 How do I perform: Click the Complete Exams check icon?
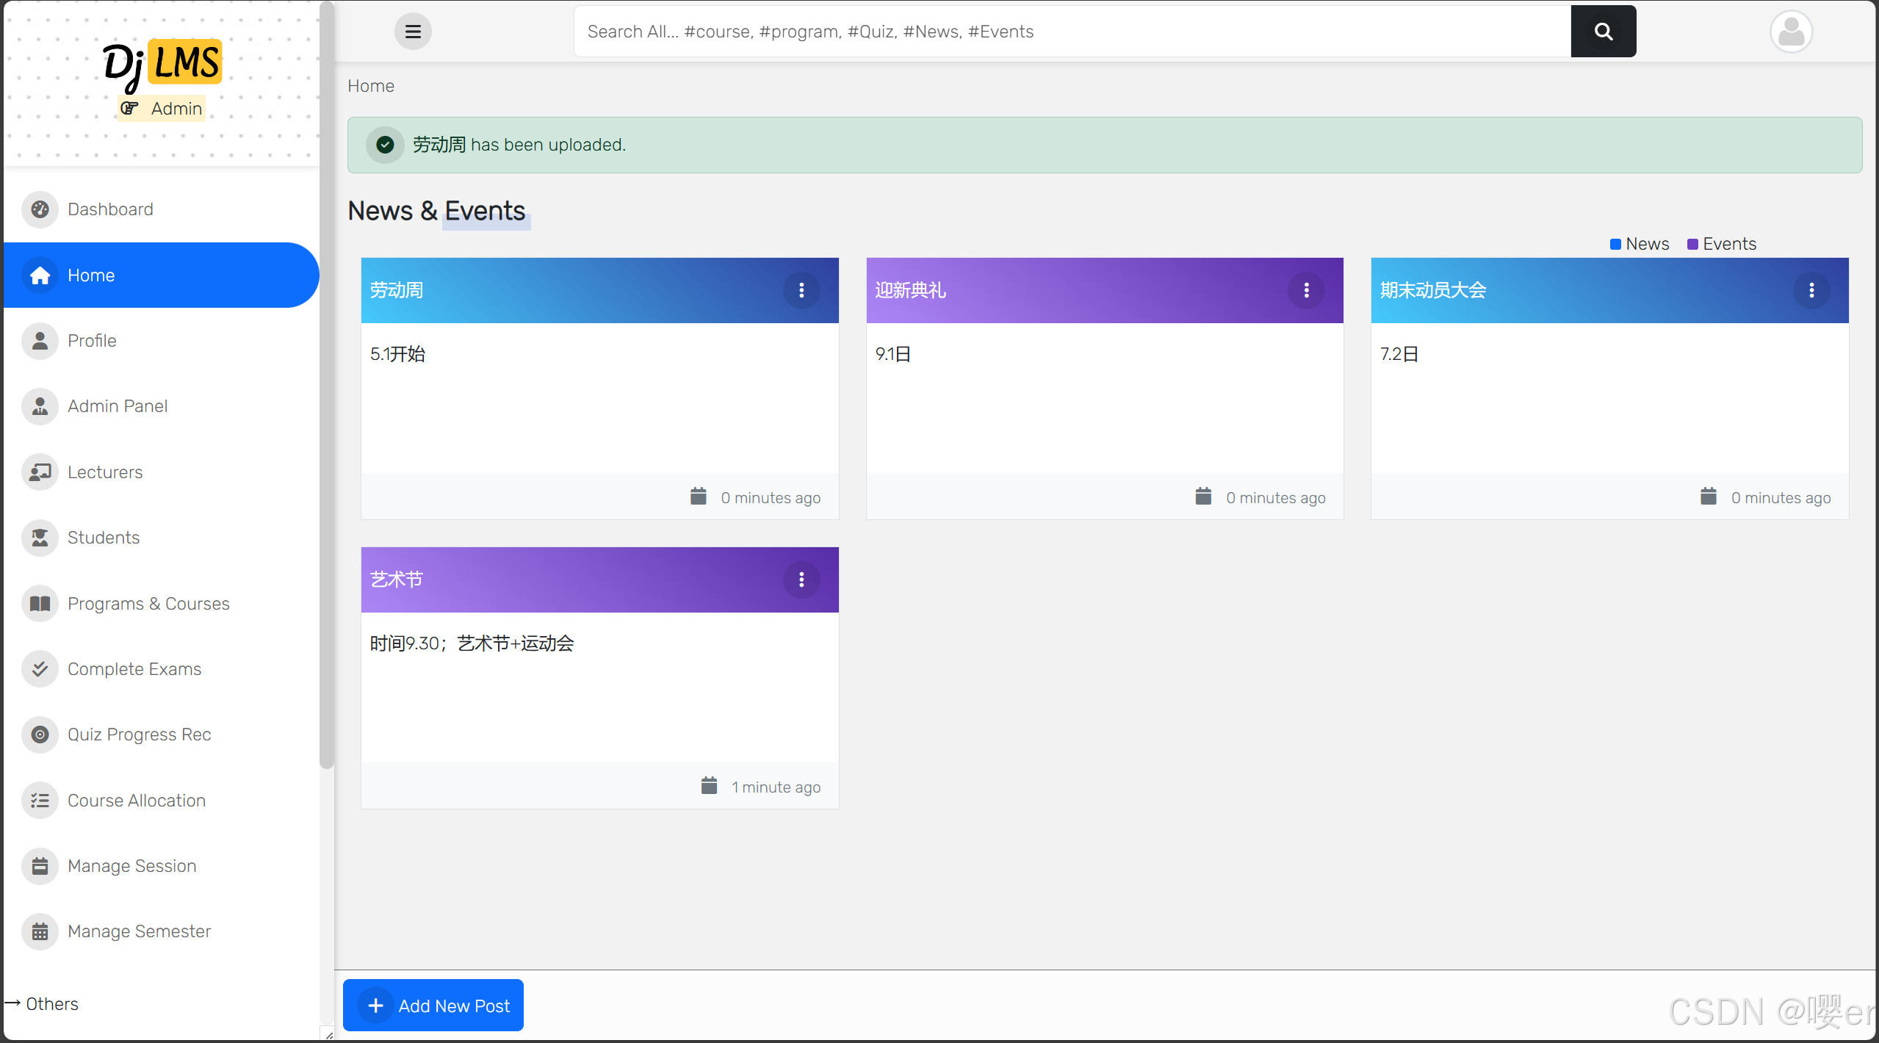[x=40, y=669]
